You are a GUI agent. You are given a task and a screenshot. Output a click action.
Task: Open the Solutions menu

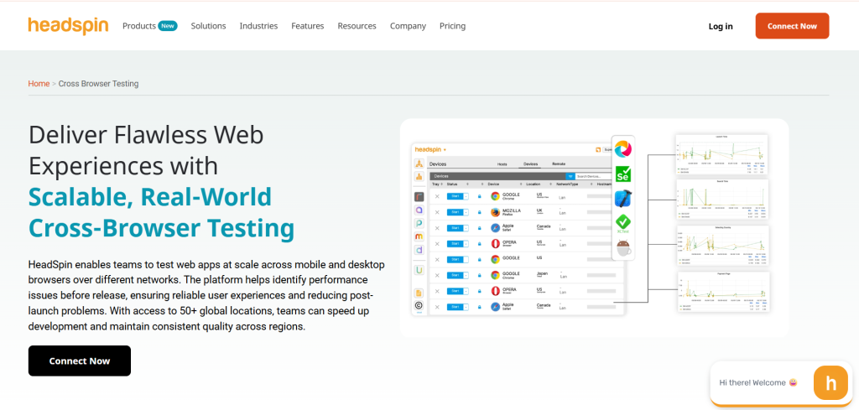[x=208, y=26]
